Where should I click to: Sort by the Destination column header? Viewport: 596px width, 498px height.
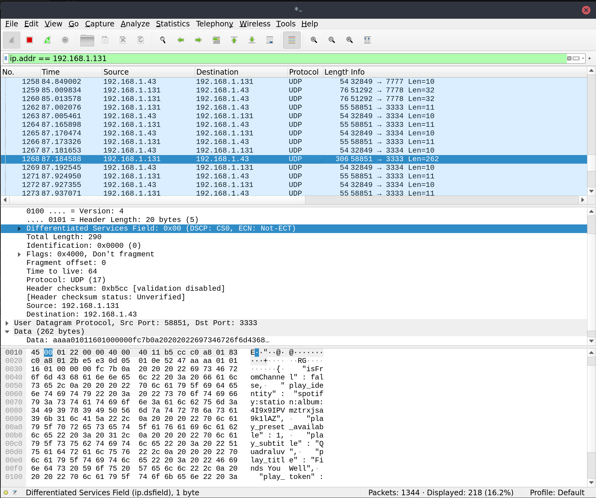(241, 72)
